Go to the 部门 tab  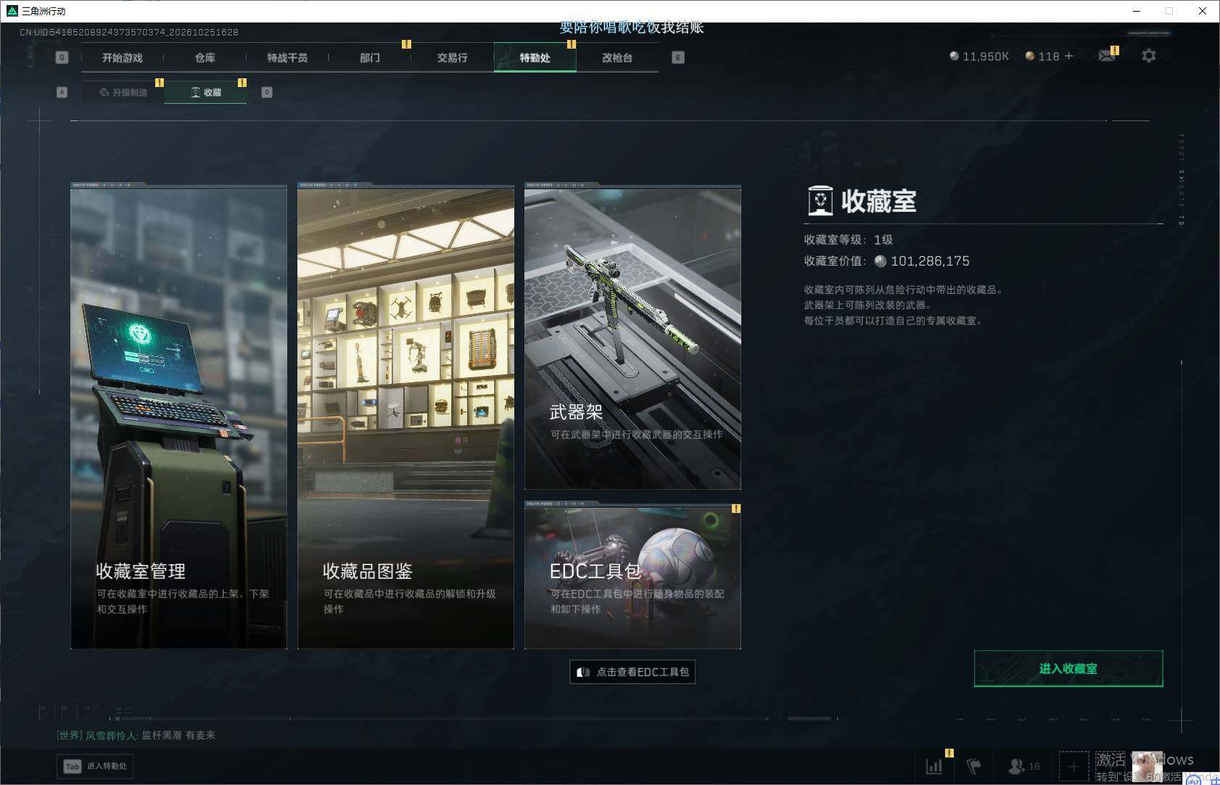tap(370, 58)
